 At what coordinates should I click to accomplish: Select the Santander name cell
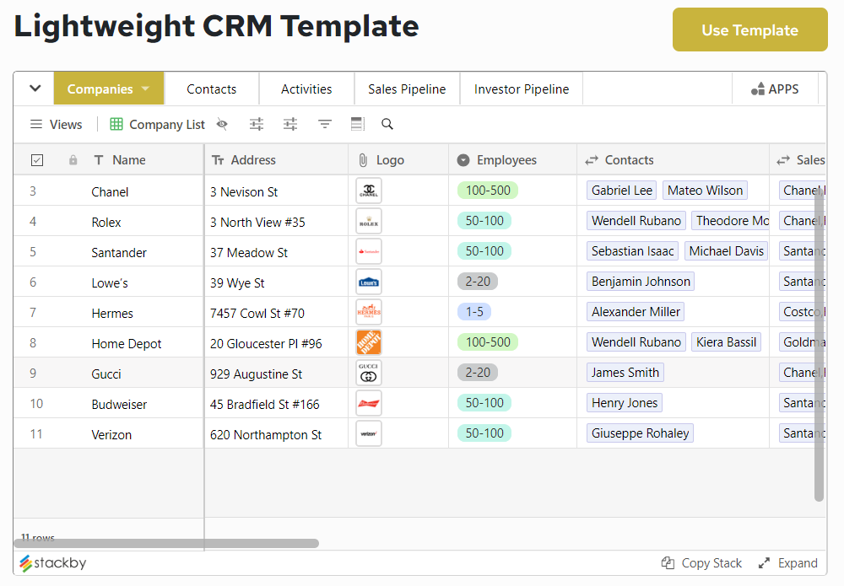[118, 253]
